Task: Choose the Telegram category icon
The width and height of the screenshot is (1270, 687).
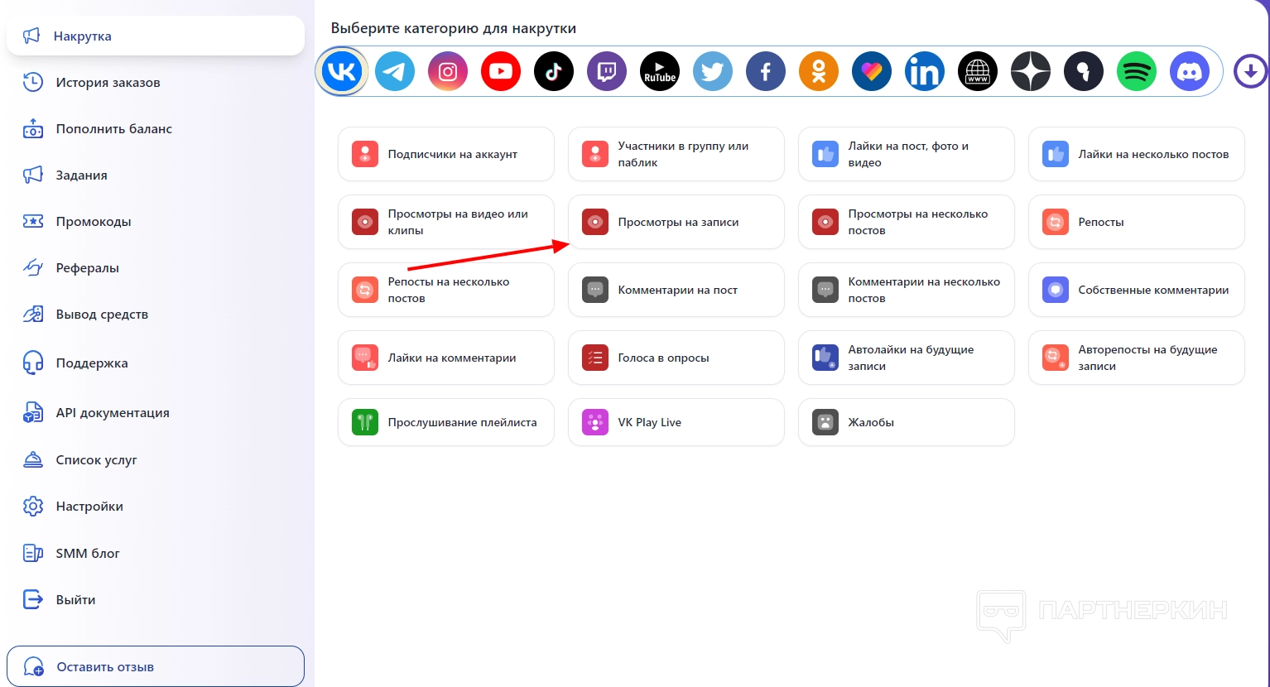Action: point(395,72)
